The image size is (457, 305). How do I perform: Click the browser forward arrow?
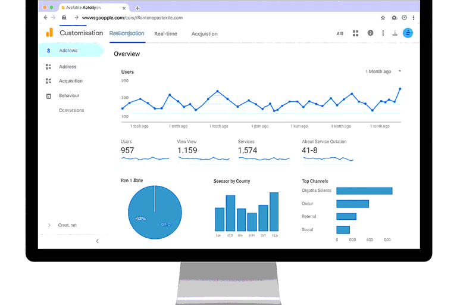(x=53, y=17)
